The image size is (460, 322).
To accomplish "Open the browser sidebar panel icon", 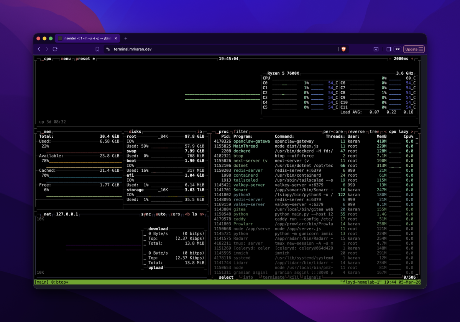I will (389, 49).
